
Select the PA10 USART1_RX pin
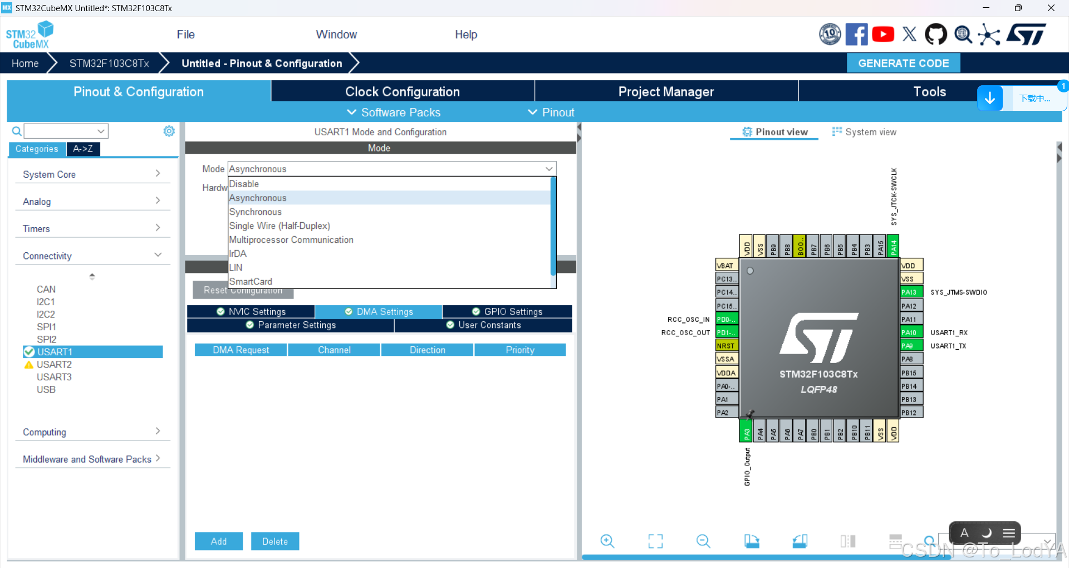tap(911, 332)
